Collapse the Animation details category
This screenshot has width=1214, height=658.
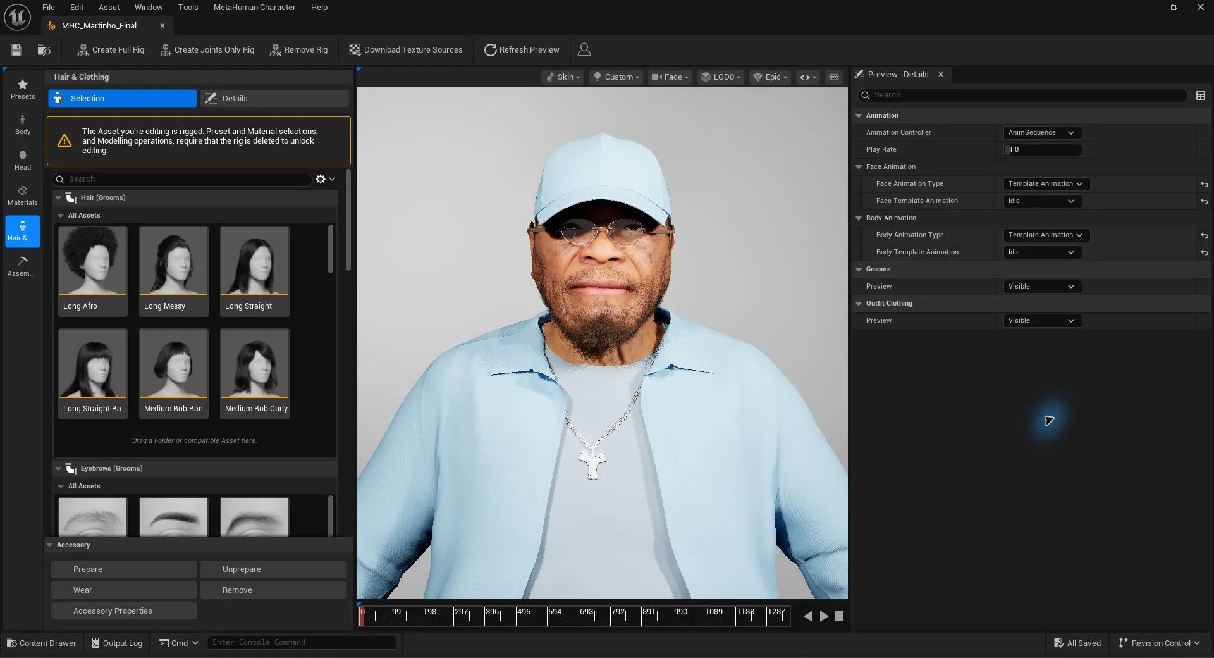tap(859, 116)
